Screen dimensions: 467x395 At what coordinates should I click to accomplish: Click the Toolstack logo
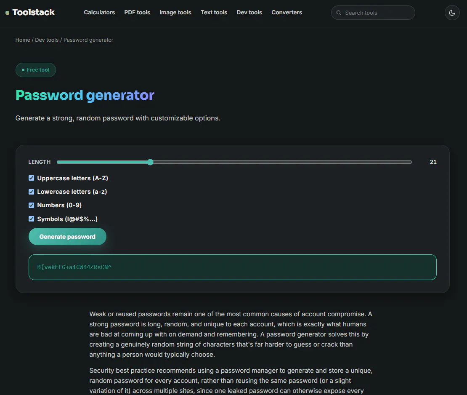tap(30, 12)
